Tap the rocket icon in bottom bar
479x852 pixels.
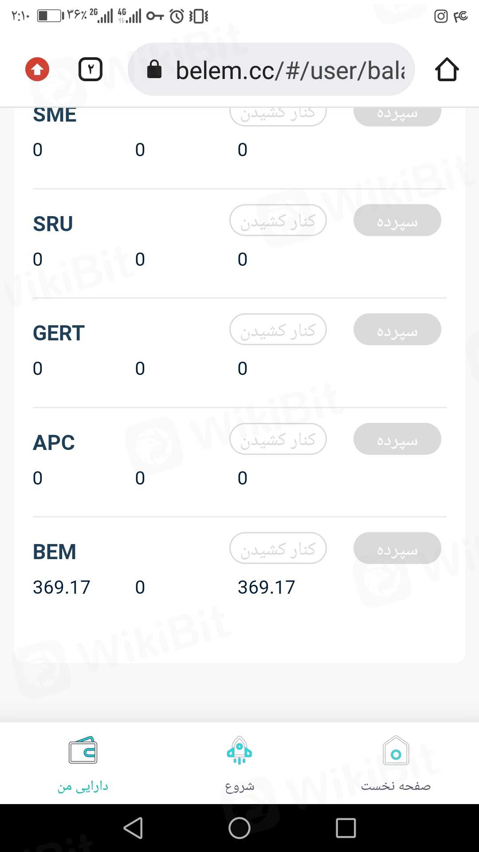pyautogui.click(x=239, y=750)
